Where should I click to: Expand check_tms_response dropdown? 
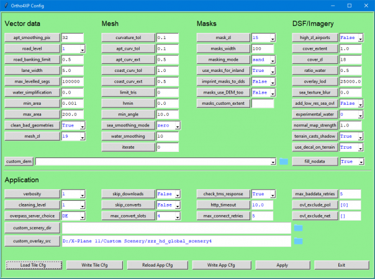(273, 194)
